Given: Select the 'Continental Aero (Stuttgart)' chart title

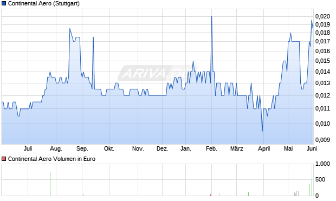Looking at the screenshot, I should (x=44, y=3).
